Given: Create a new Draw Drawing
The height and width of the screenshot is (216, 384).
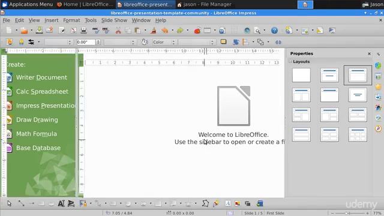Looking at the screenshot, I should (x=32, y=120).
